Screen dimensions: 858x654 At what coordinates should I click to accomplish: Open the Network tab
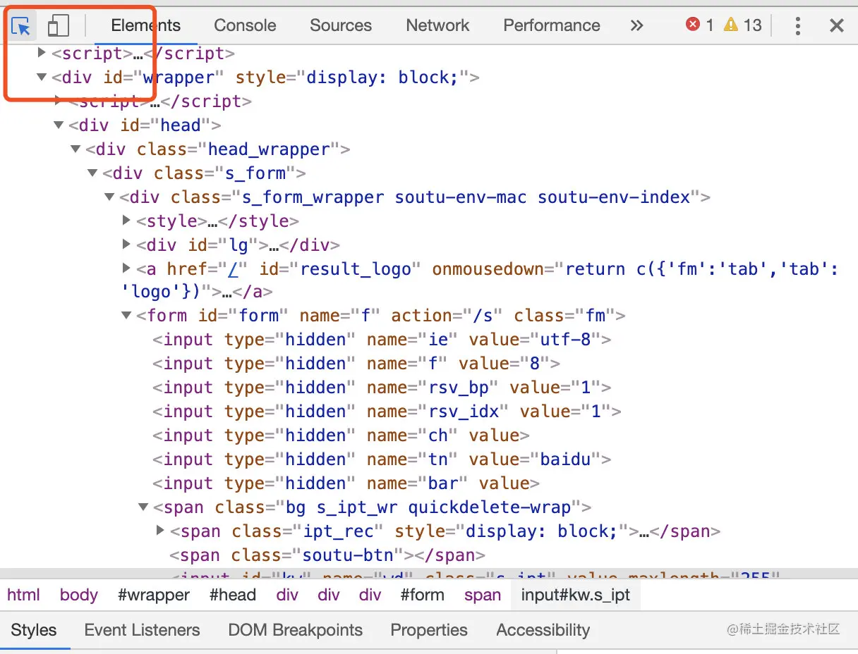pyautogui.click(x=437, y=26)
